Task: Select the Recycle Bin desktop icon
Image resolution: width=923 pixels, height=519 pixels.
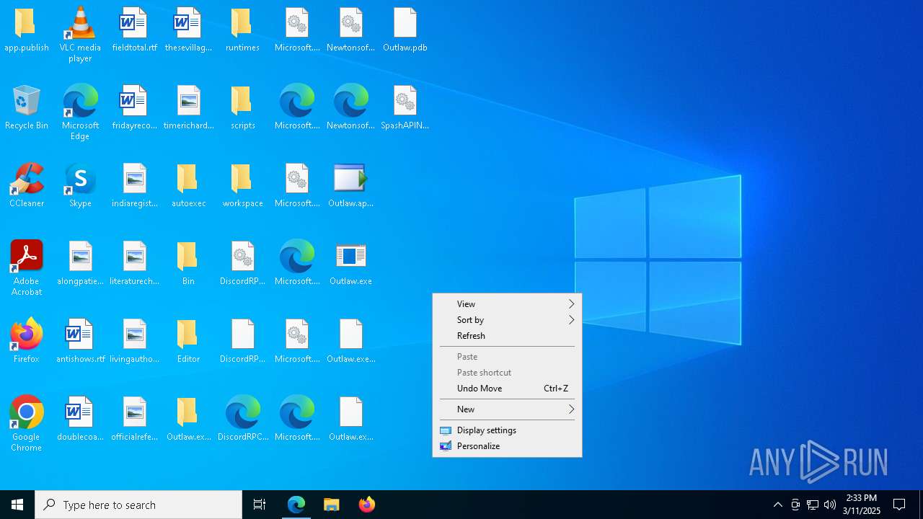Action: click(x=27, y=107)
